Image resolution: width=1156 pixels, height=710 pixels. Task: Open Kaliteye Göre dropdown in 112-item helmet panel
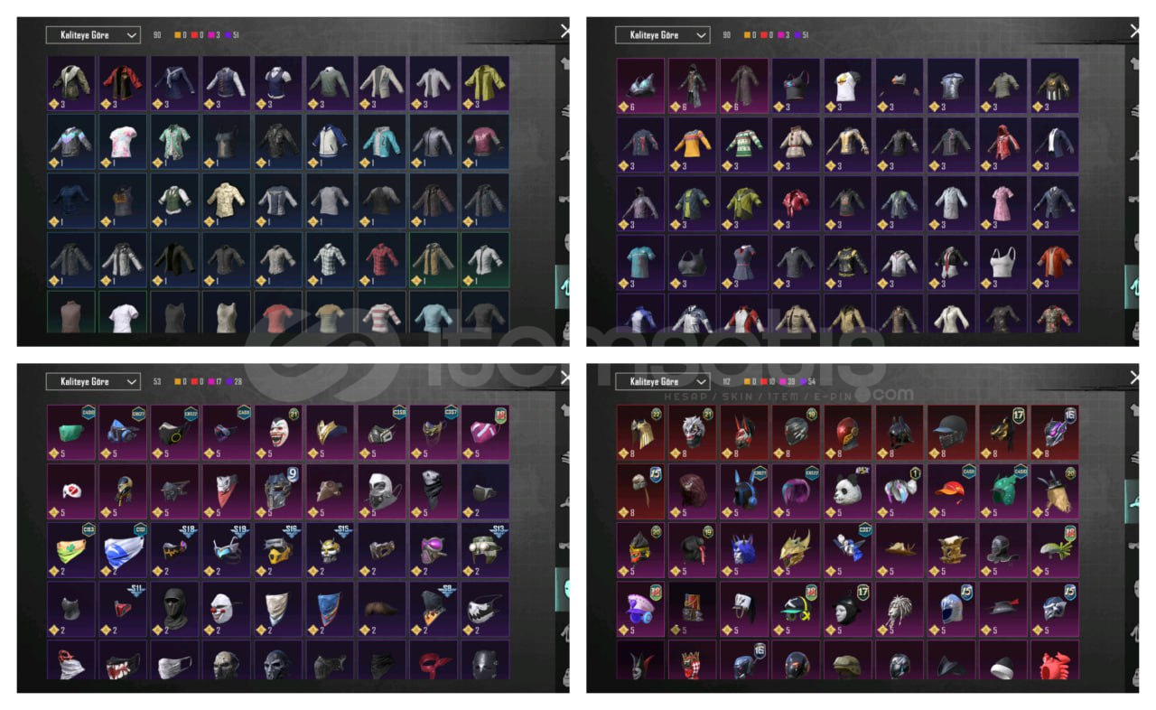[x=662, y=381]
